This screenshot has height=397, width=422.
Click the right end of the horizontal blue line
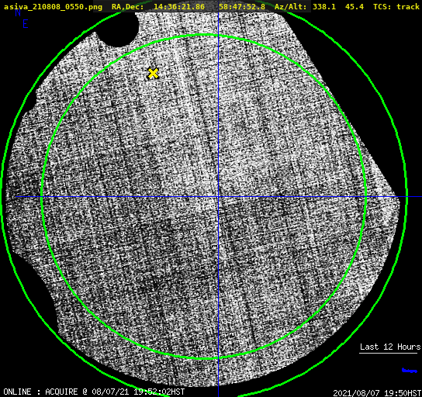[x=420, y=197]
